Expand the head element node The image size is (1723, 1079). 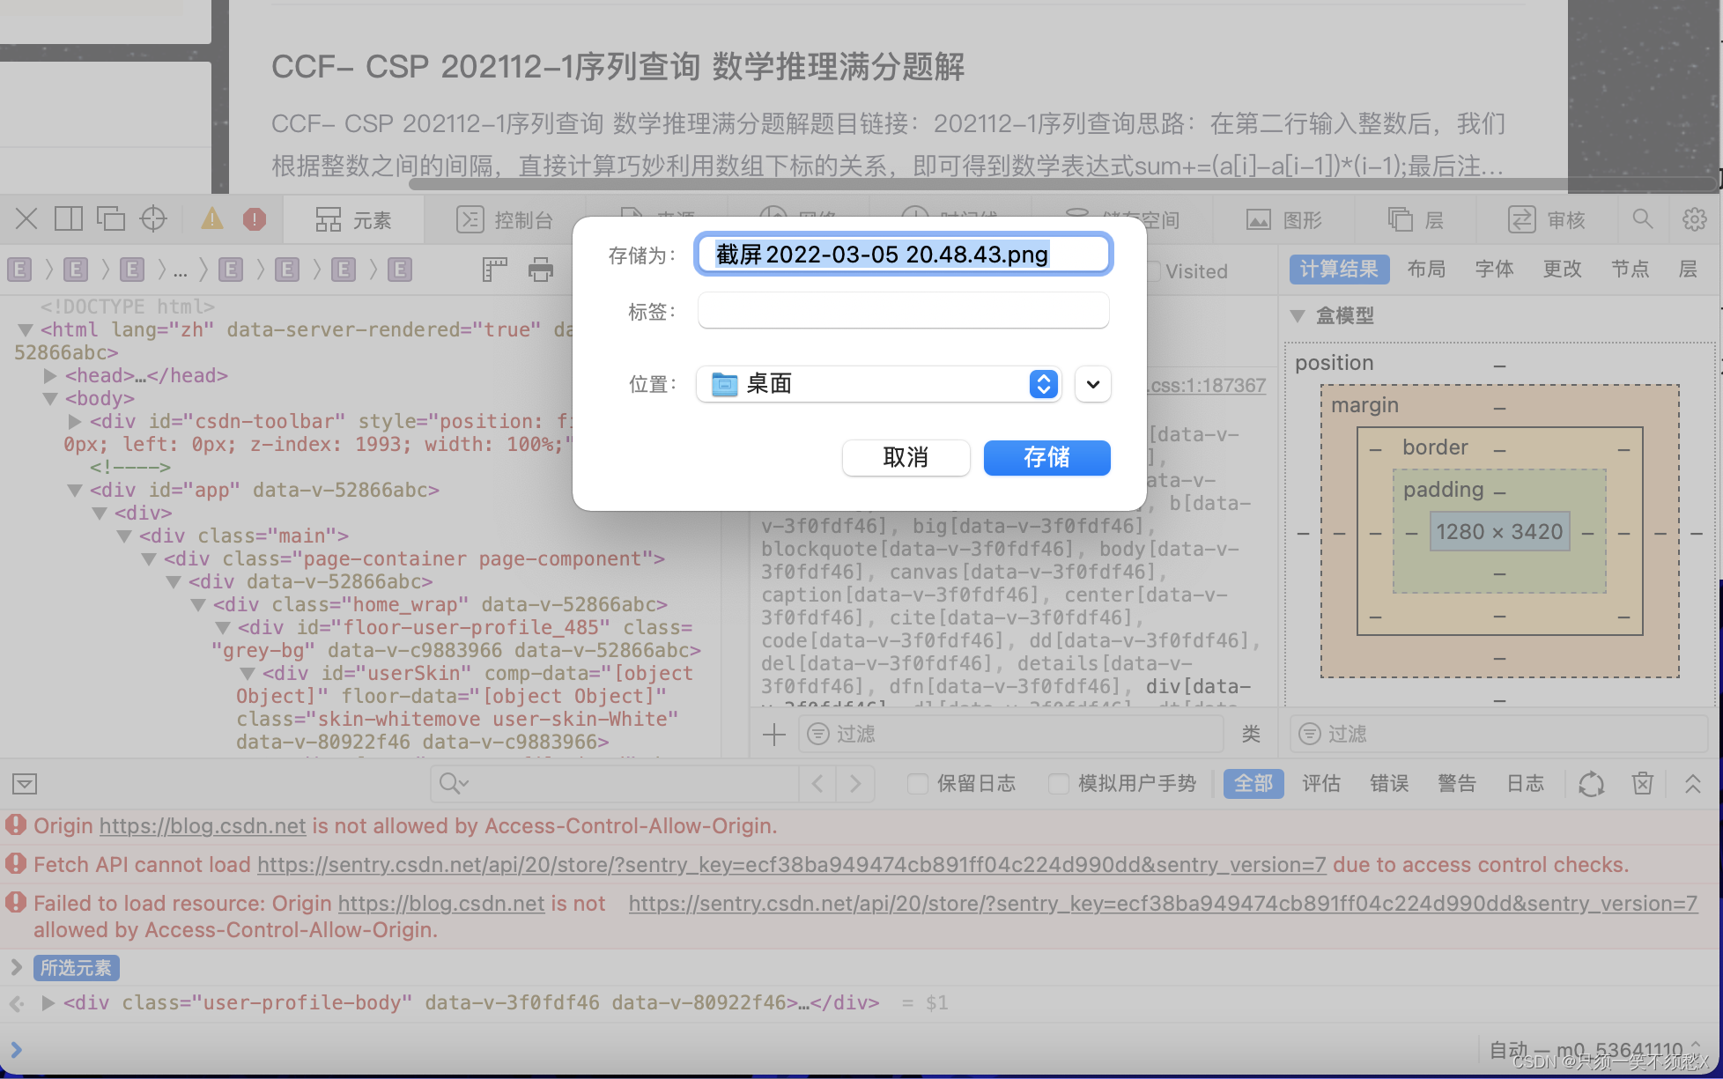tap(51, 375)
